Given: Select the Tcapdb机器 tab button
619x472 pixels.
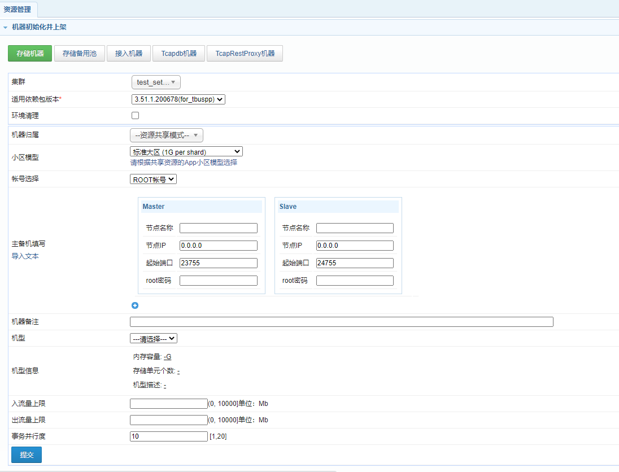Looking at the screenshot, I should point(179,53).
